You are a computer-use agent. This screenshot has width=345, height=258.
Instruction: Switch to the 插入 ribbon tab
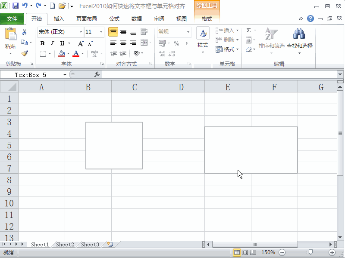pos(59,18)
